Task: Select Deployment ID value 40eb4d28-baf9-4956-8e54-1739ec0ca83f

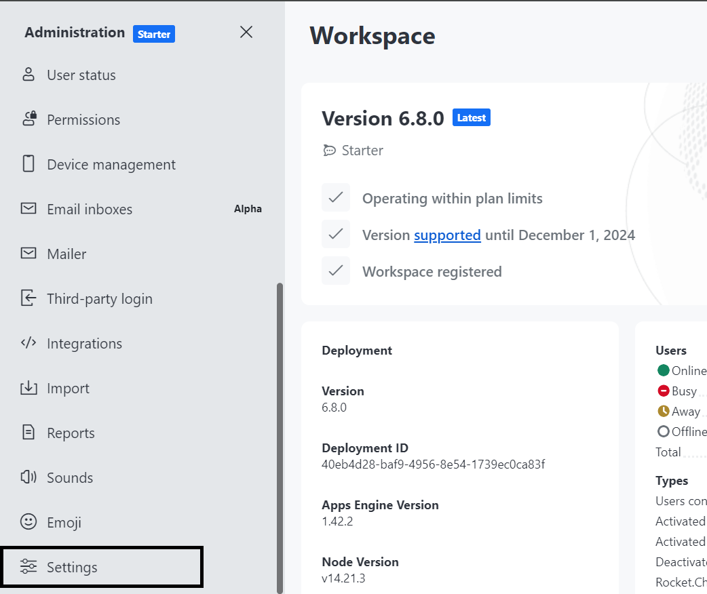Action: pos(434,464)
